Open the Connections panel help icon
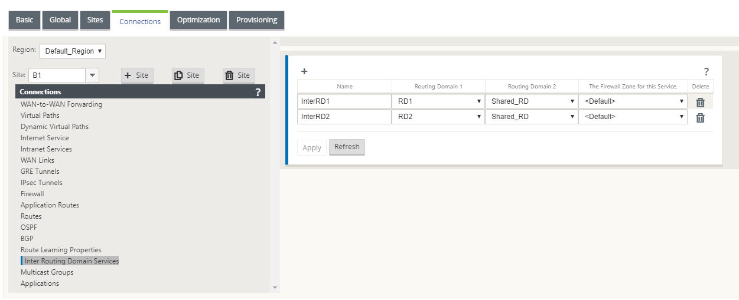This screenshot has height=300, width=739. (x=258, y=92)
